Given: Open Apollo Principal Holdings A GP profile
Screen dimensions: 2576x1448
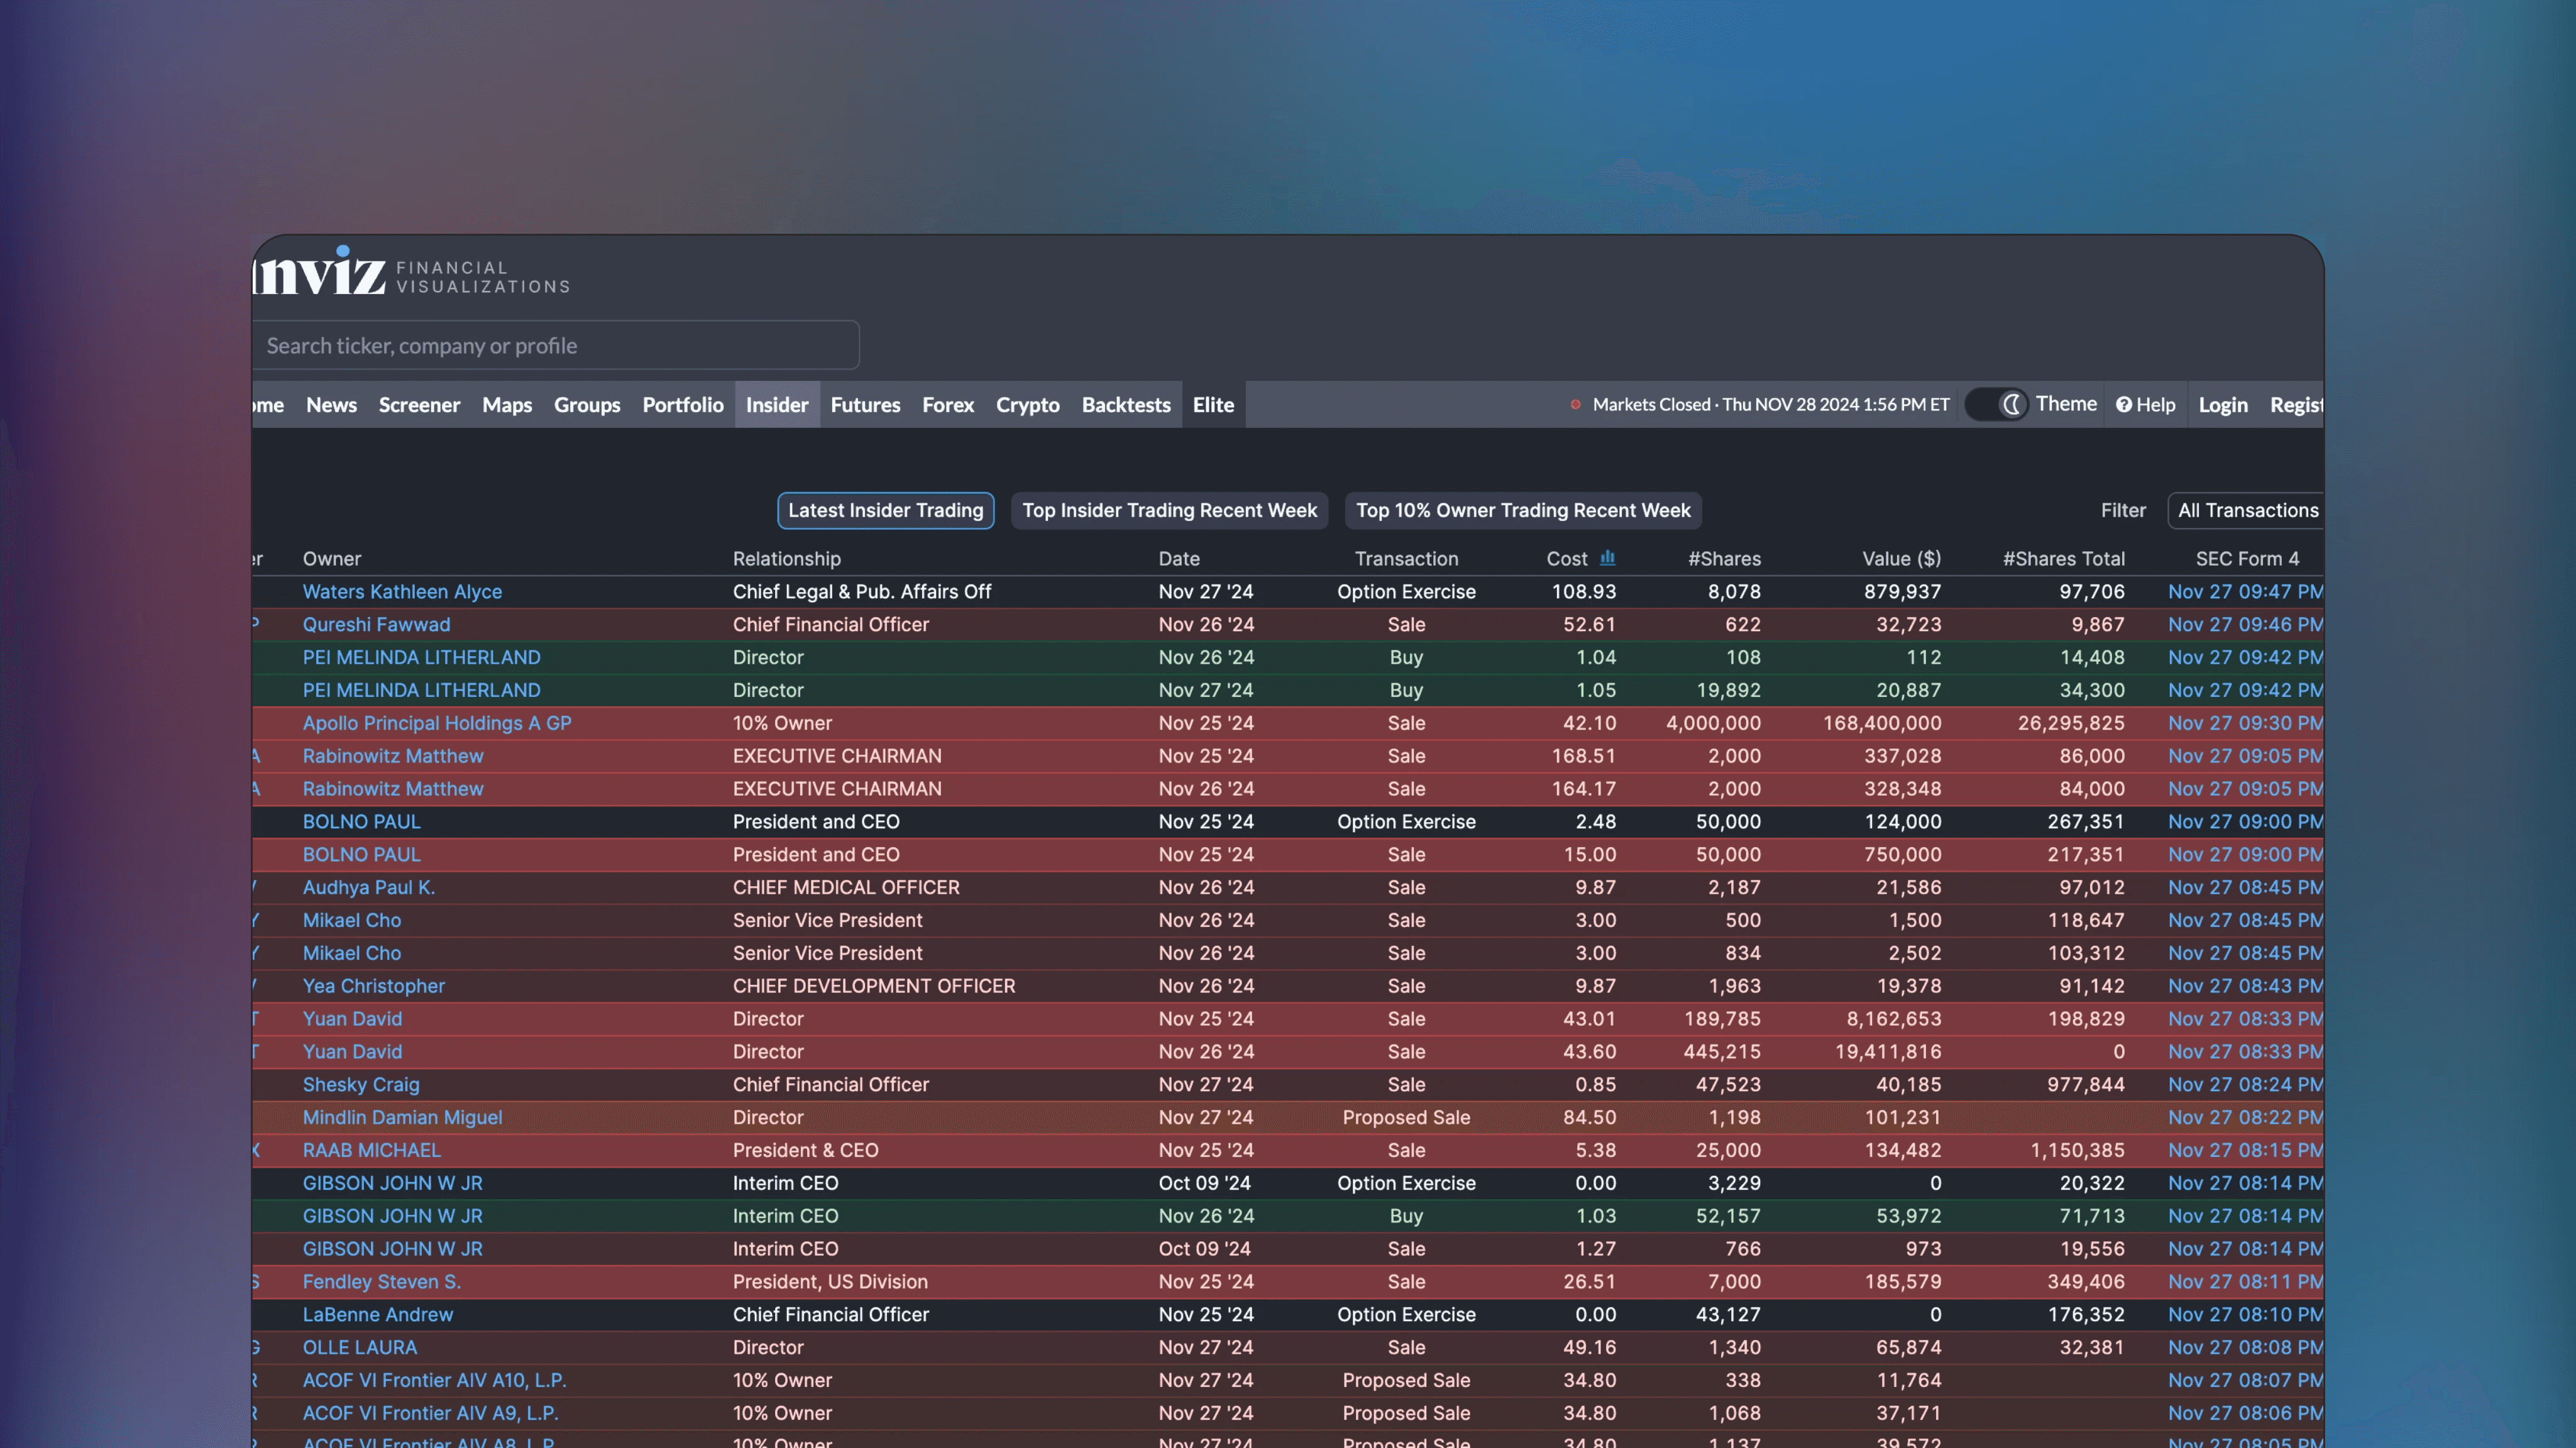Looking at the screenshot, I should pos(437,722).
